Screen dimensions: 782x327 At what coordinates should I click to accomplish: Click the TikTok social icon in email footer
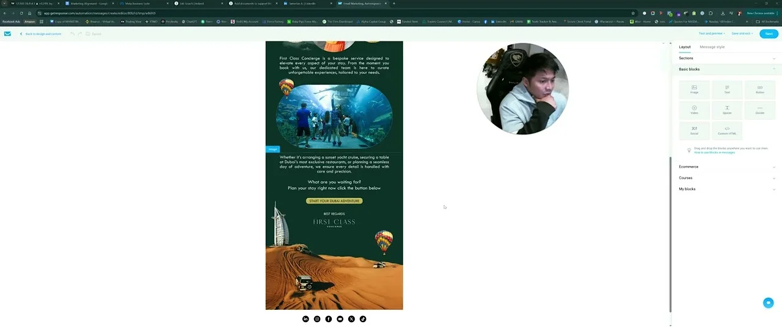coord(363,318)
